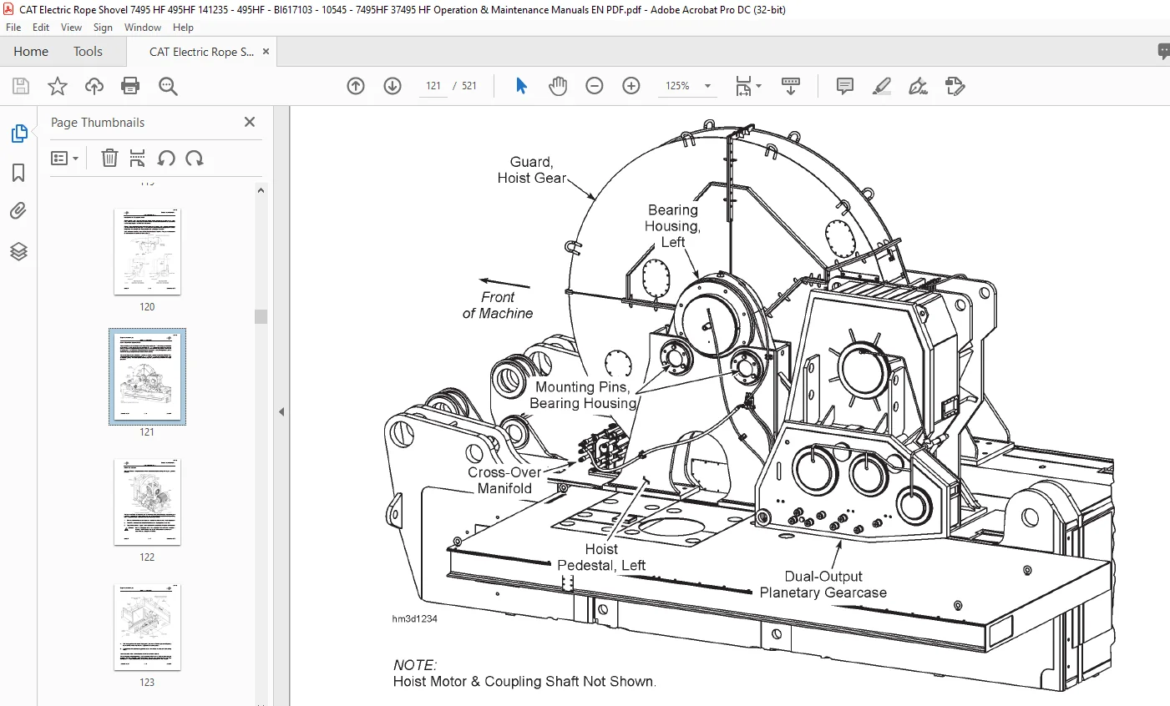Click the 'Hoist Pedestal, Left' label
Viewport: 1170px width, 706px height.
pos(601,557)
